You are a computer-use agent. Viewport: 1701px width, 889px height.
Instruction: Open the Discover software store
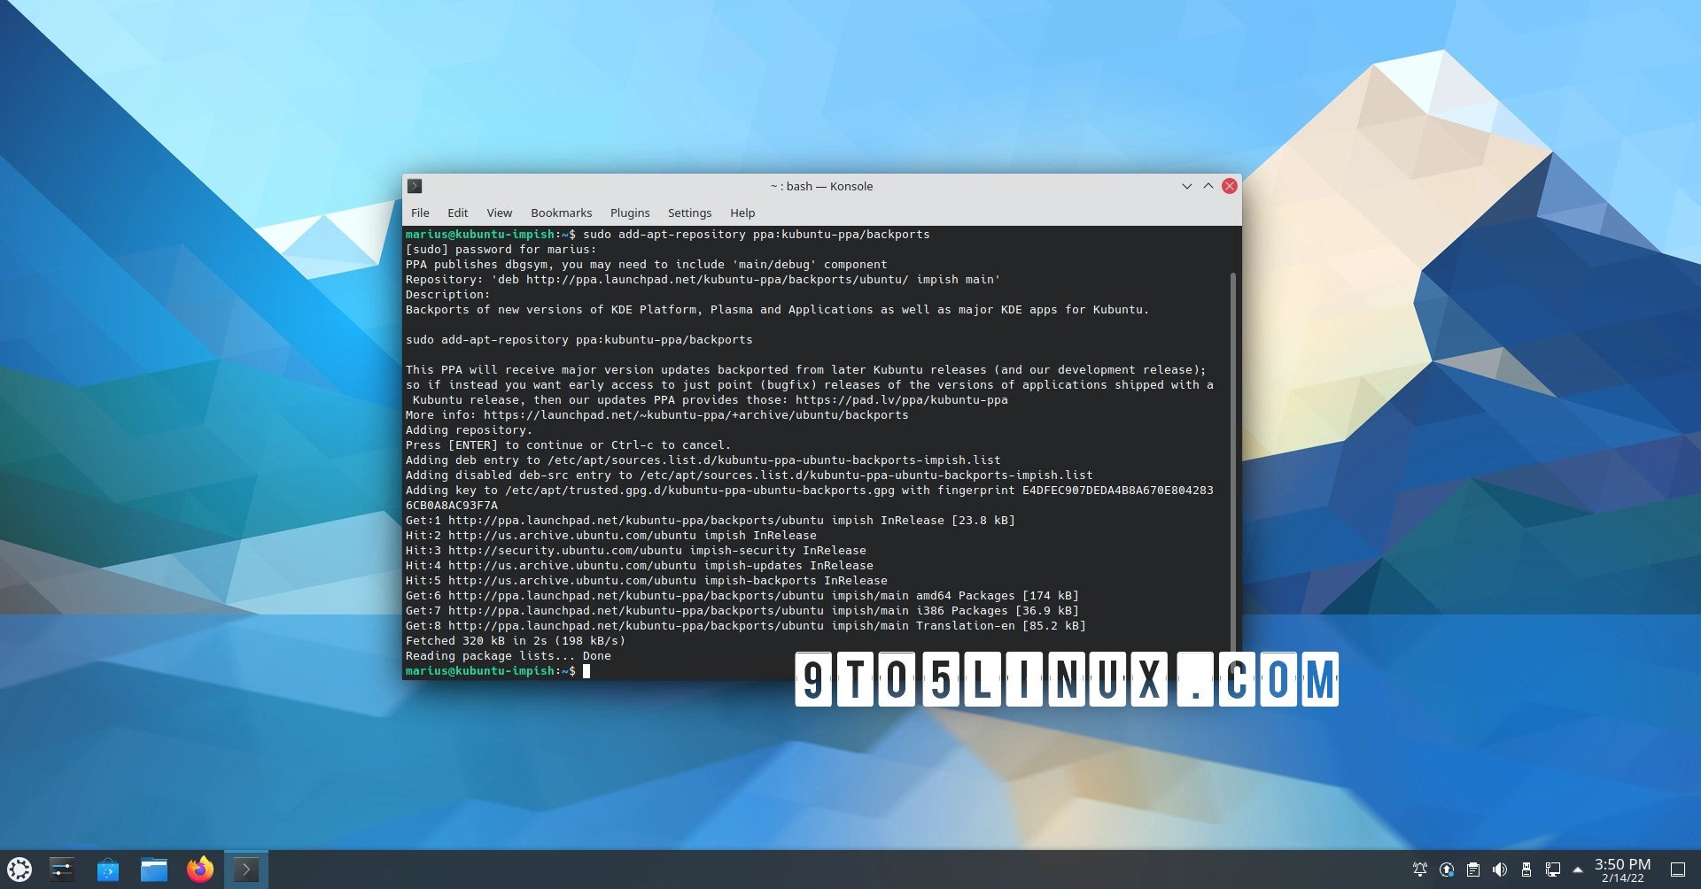[108, 870]
